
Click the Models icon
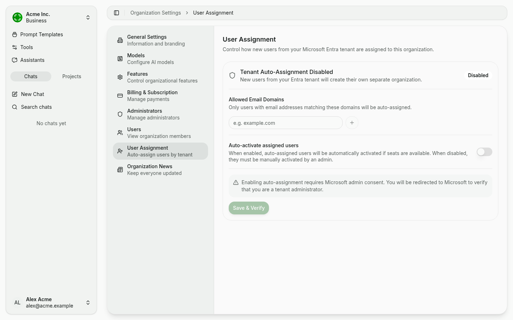coord(120,59)
